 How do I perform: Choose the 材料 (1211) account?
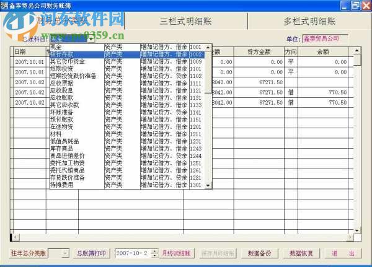tap(127, 134)
